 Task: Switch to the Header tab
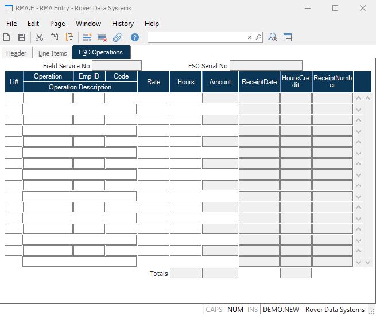pyautogui.click(x=16, y=53)
